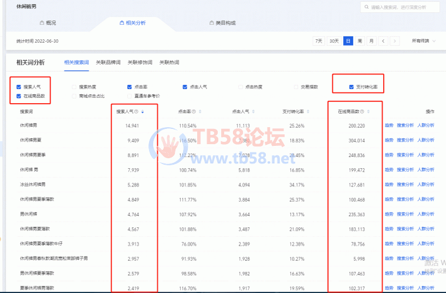This screenshot has width=446, height=293.
Task: Click search term 冰丝休闲裤男
Action: [33, 184]
